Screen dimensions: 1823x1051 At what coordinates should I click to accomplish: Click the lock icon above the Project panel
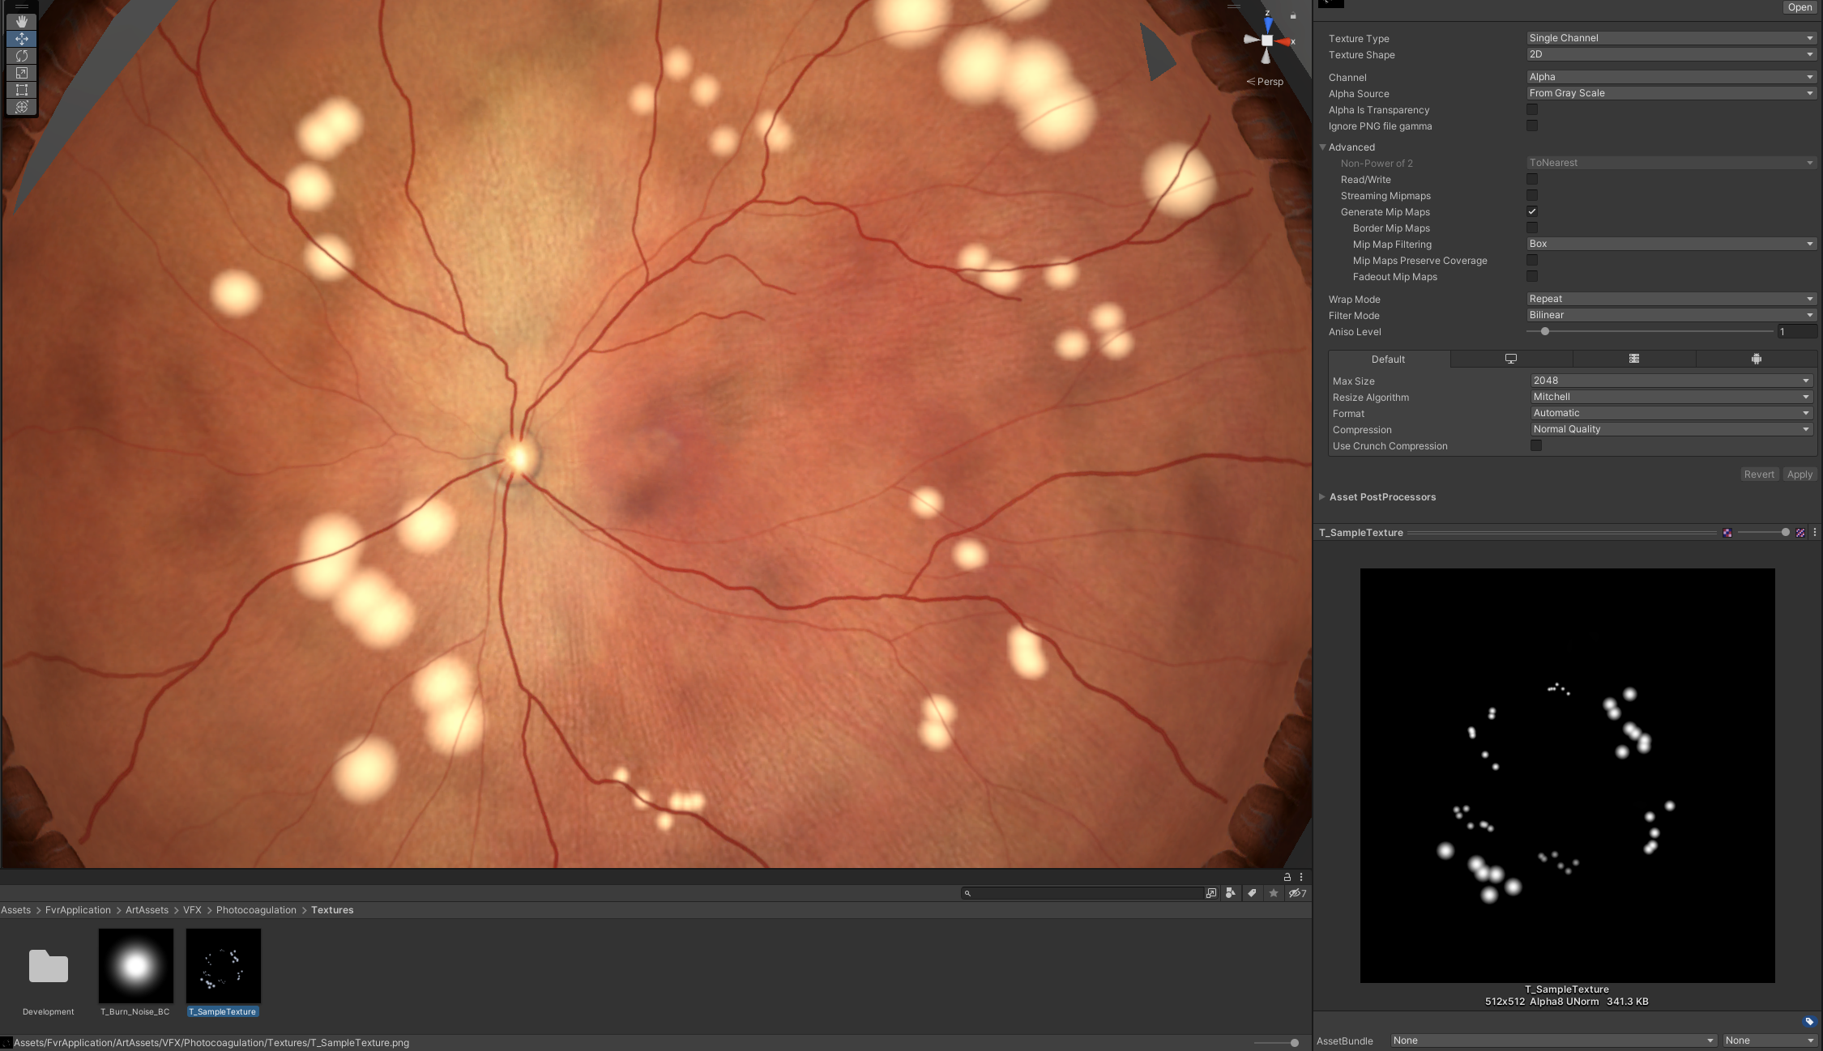coord(1287,876)
